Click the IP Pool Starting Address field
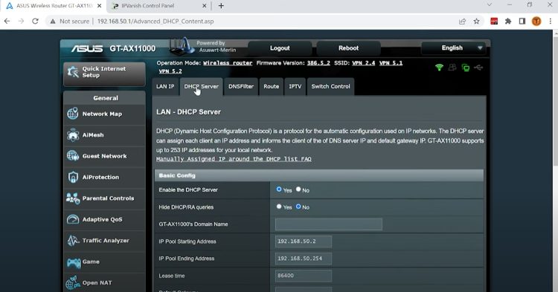Screen dimensions: 558x292 pos(304,241)
